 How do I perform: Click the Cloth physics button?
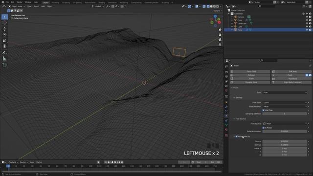(x=250, y=79)
